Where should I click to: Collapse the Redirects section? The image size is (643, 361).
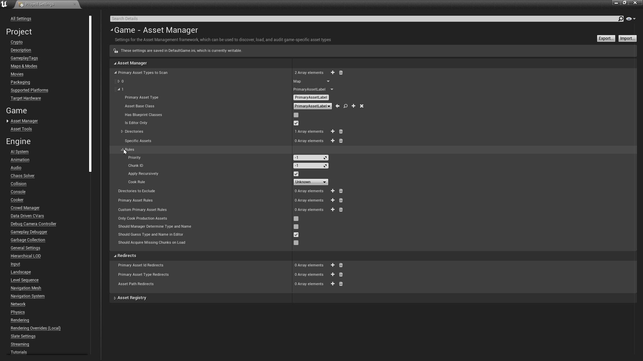click(115, 256)
